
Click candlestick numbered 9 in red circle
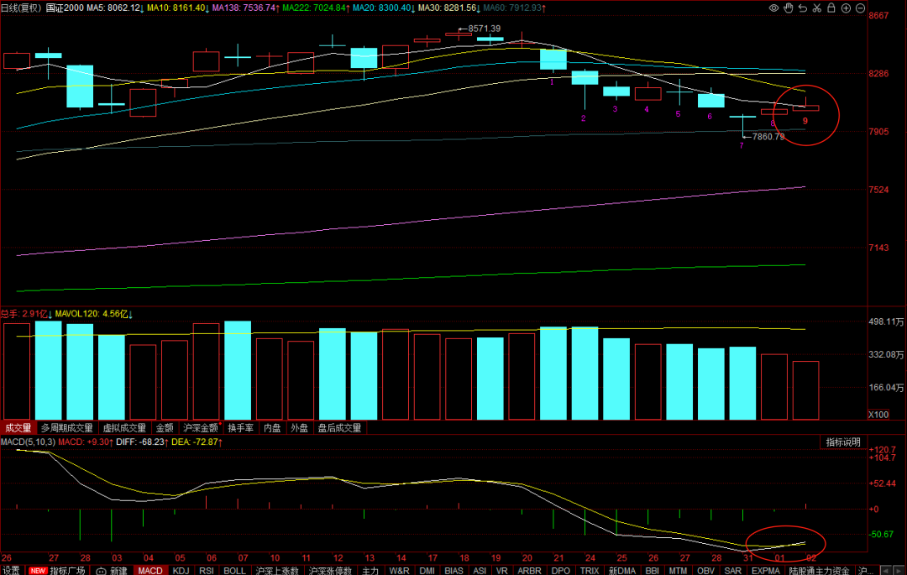click(x=805, y=107)
